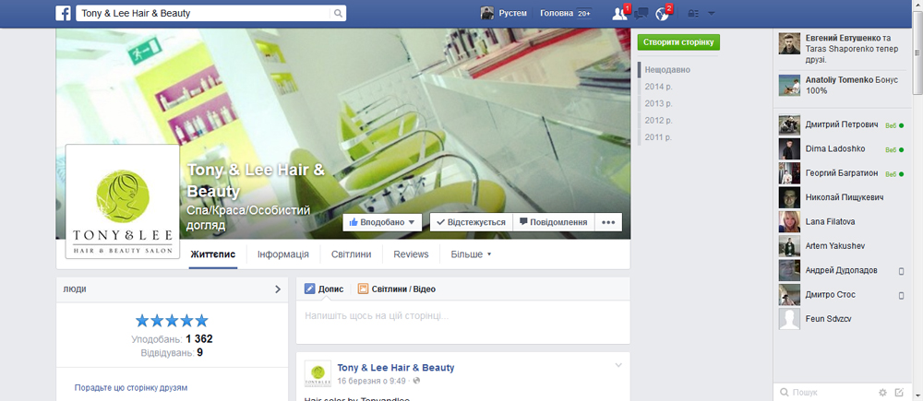Click the Facebook logo icon

coord(63,13)
